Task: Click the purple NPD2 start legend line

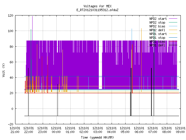Action: (173, 19)
